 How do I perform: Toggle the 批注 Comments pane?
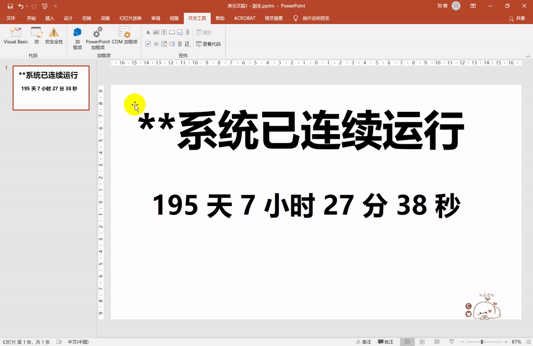click(385, 342)
